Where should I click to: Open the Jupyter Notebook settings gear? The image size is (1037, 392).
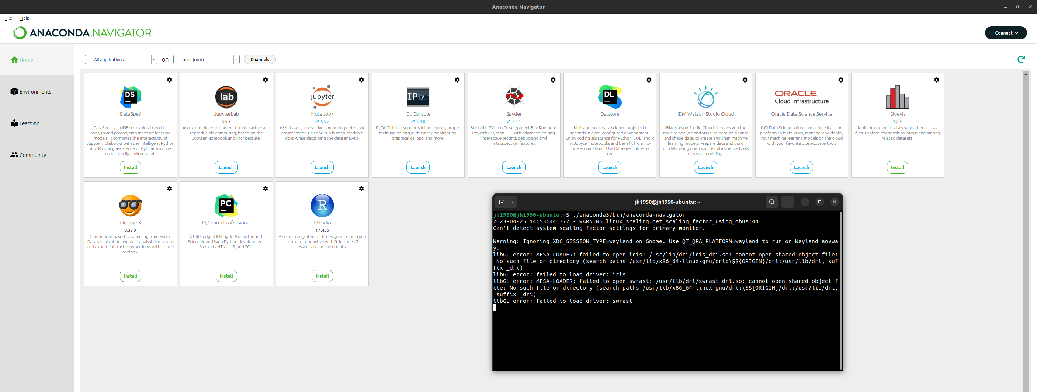[361, 80]
